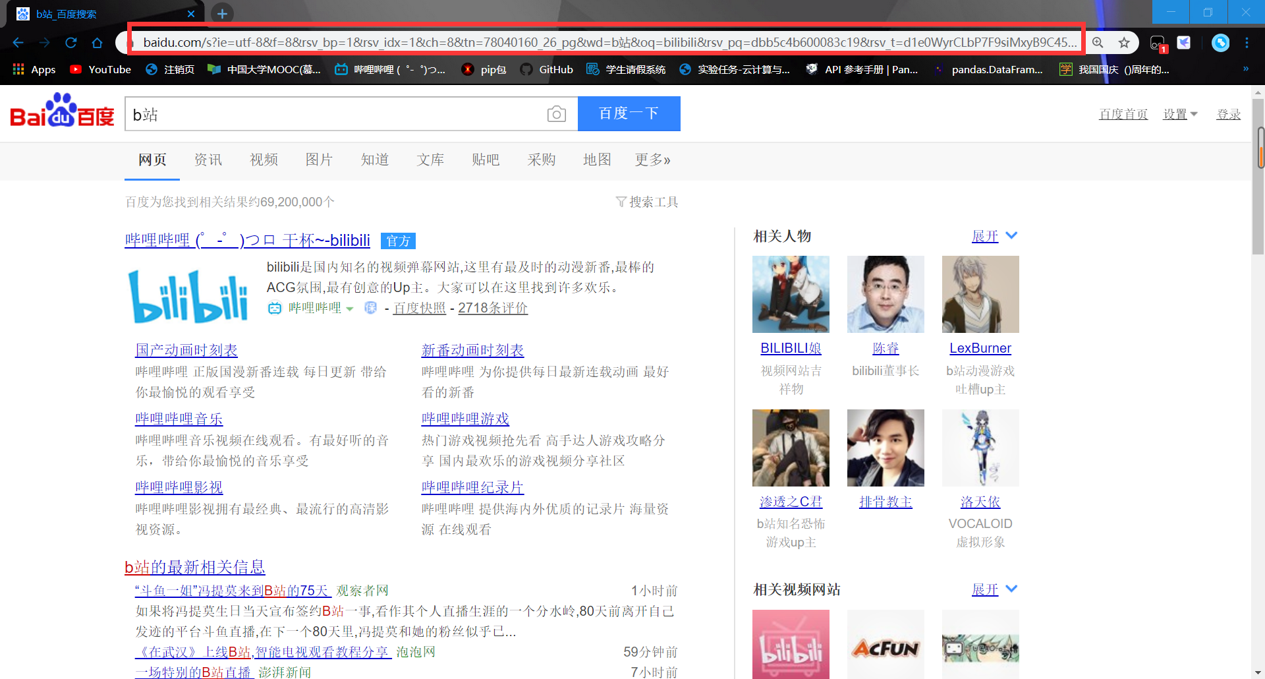
Task: Open 更多» search categories
Action: pos(652,160)
